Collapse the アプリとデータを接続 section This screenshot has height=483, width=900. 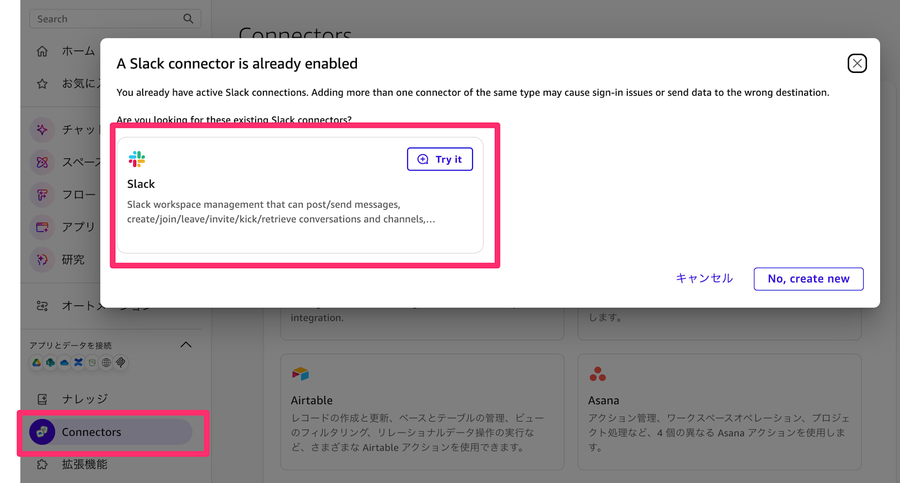(186, 345)
